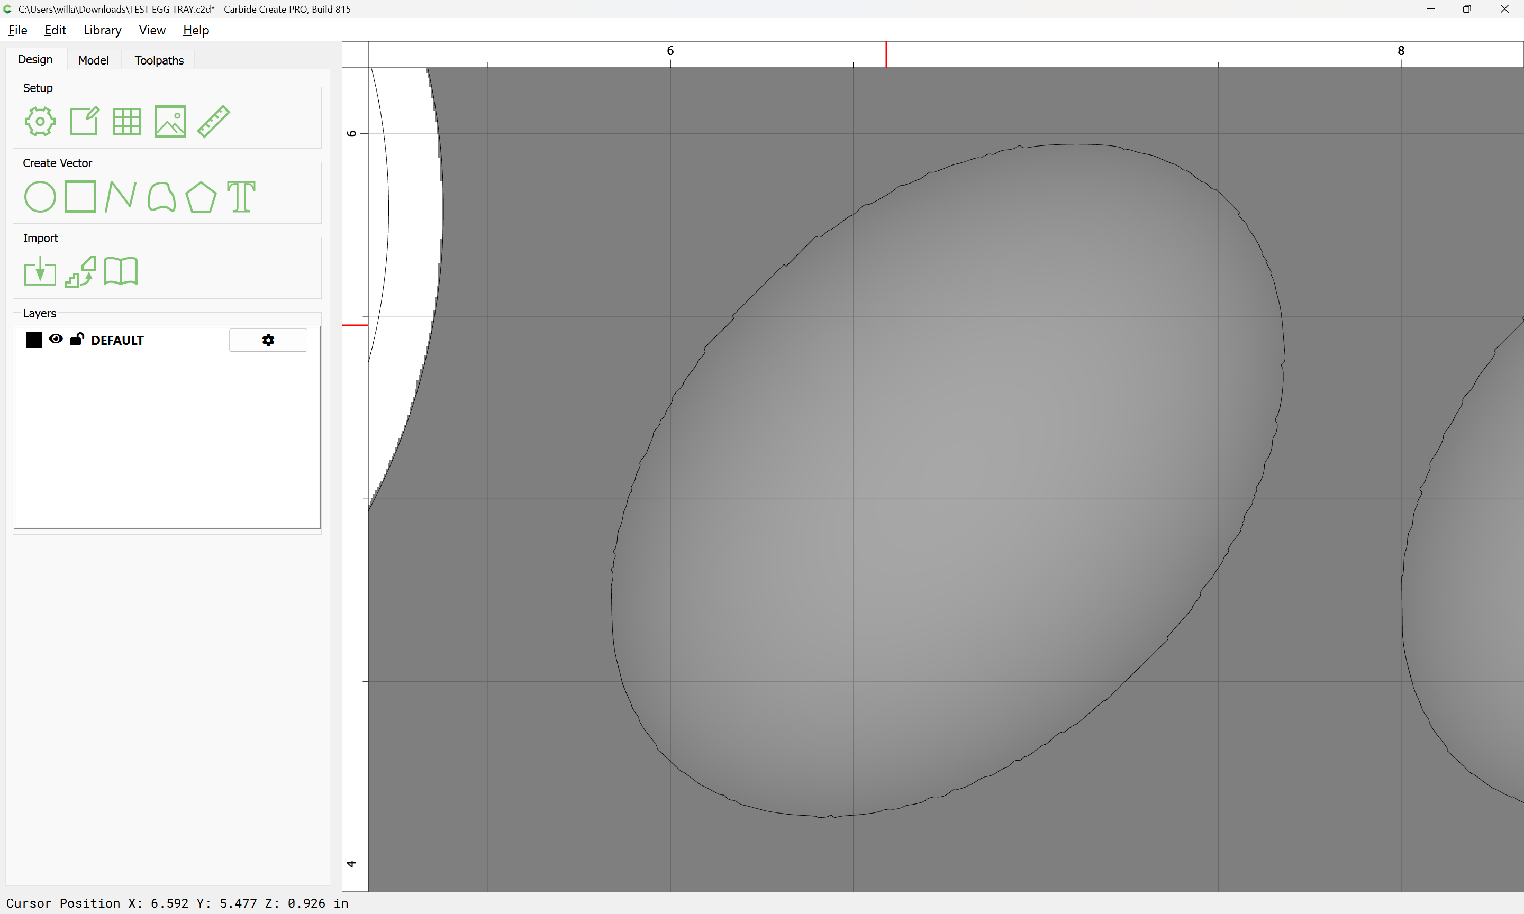The width and height of the screenshot is (1524, 914).
Task: Switch to the Toolpaths tab
Action: (x=159, y=60)
